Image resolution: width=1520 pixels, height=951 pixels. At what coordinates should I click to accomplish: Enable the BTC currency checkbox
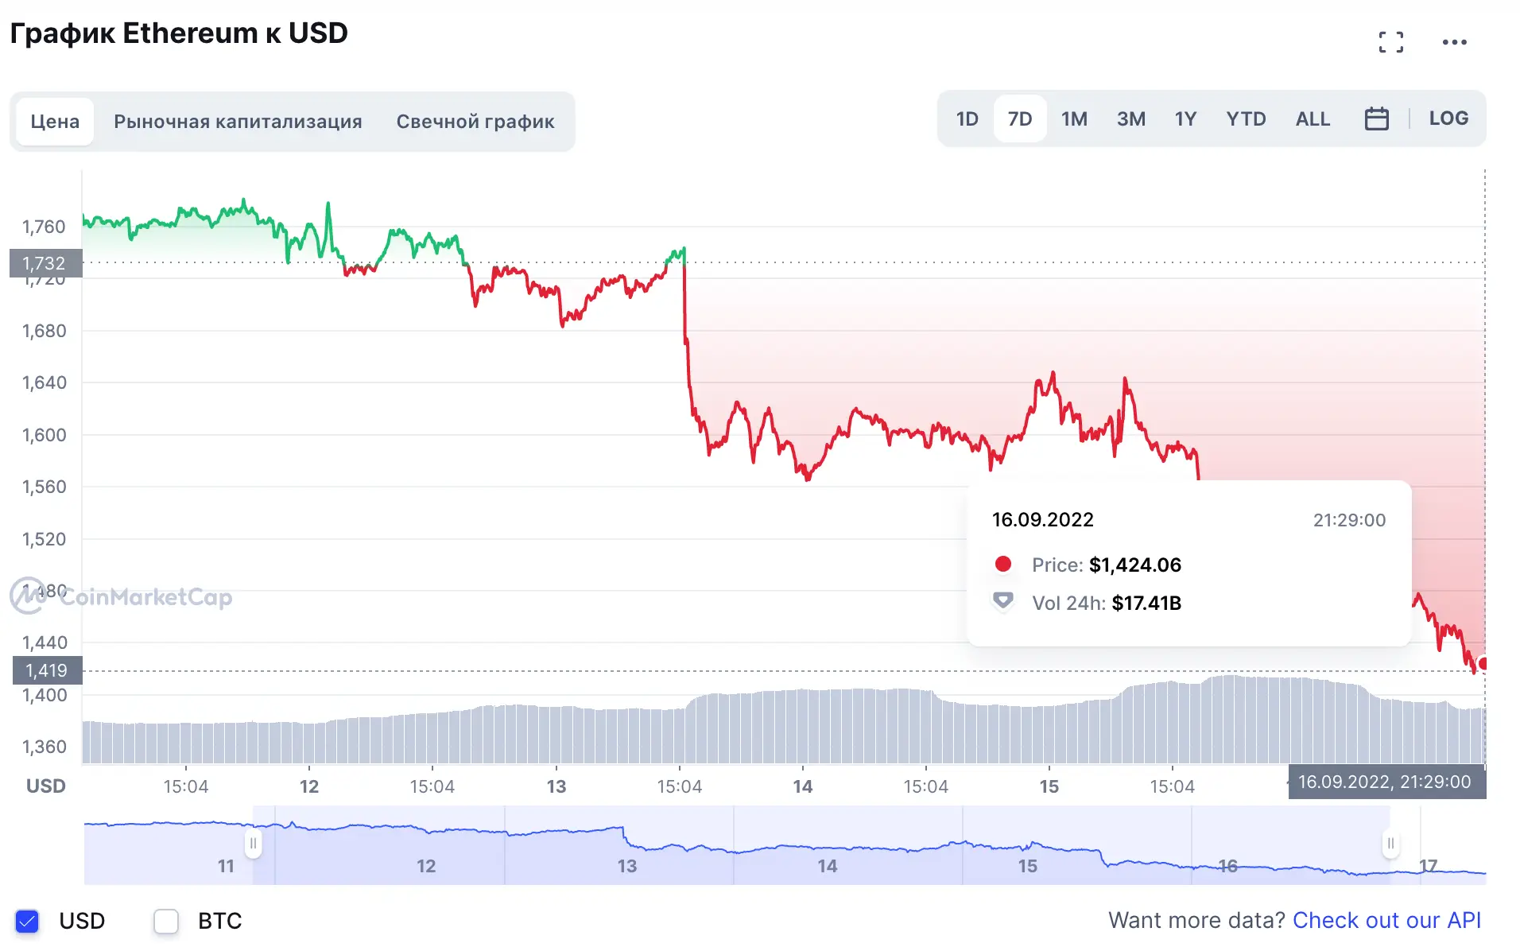coord(166,921)
